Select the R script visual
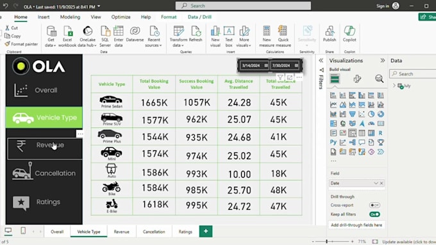The height and width of the screenshot is (245, 436). coord(380,133)
